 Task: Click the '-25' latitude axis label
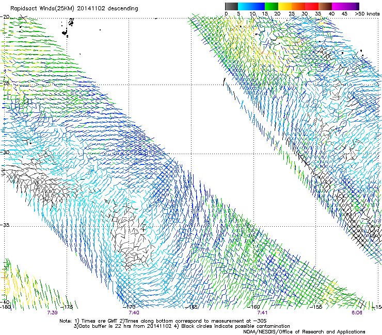tap(5, 83)
